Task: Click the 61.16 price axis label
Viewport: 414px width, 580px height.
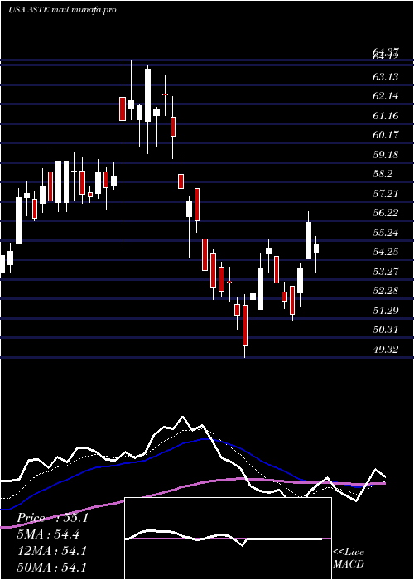Action: [x=386, y=116]
